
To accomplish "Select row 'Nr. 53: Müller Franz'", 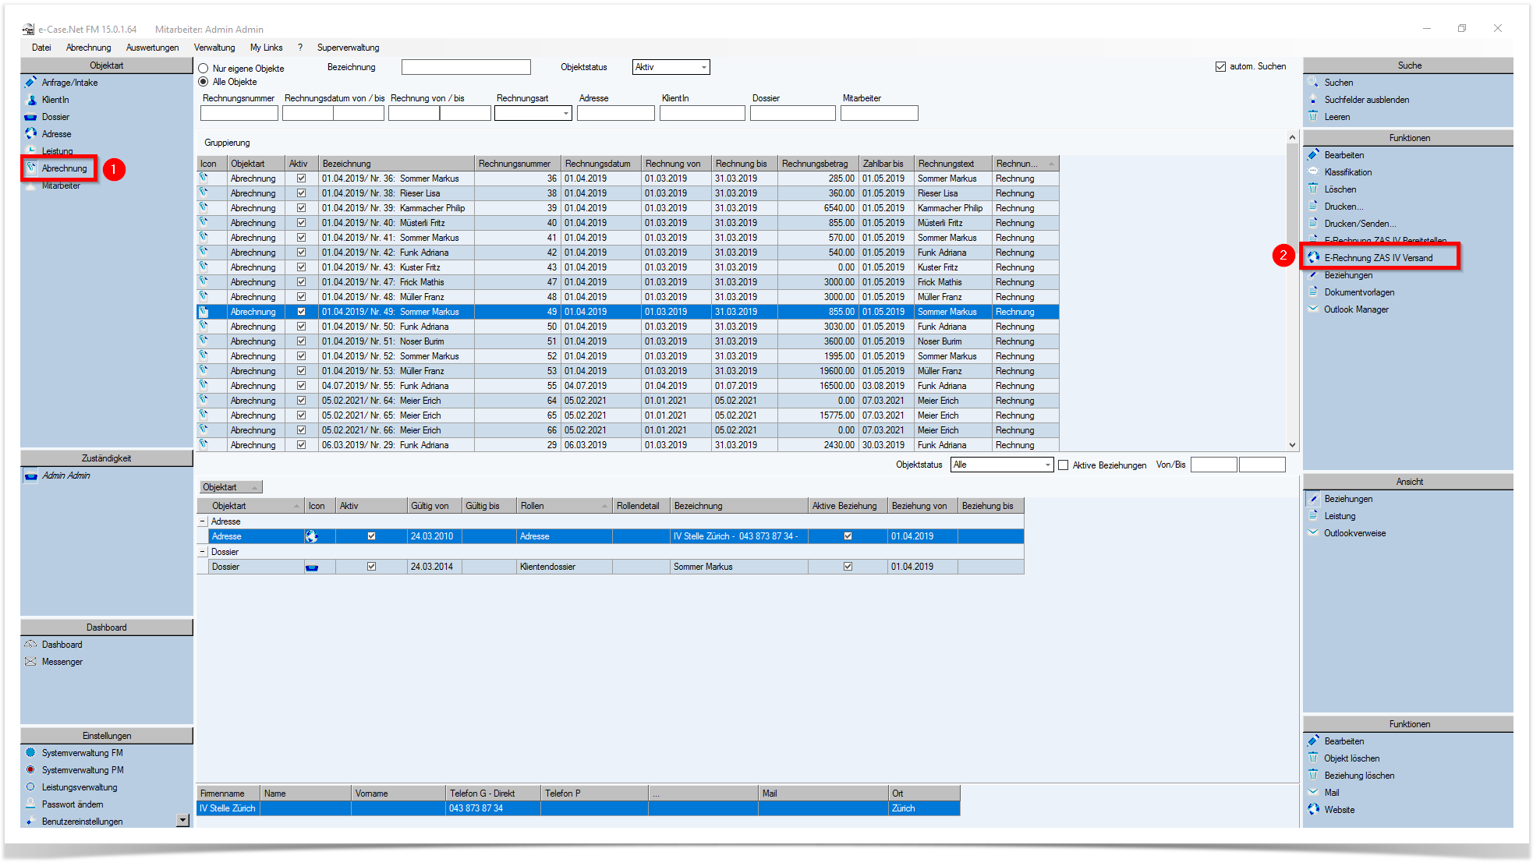I will pos(628,371).
